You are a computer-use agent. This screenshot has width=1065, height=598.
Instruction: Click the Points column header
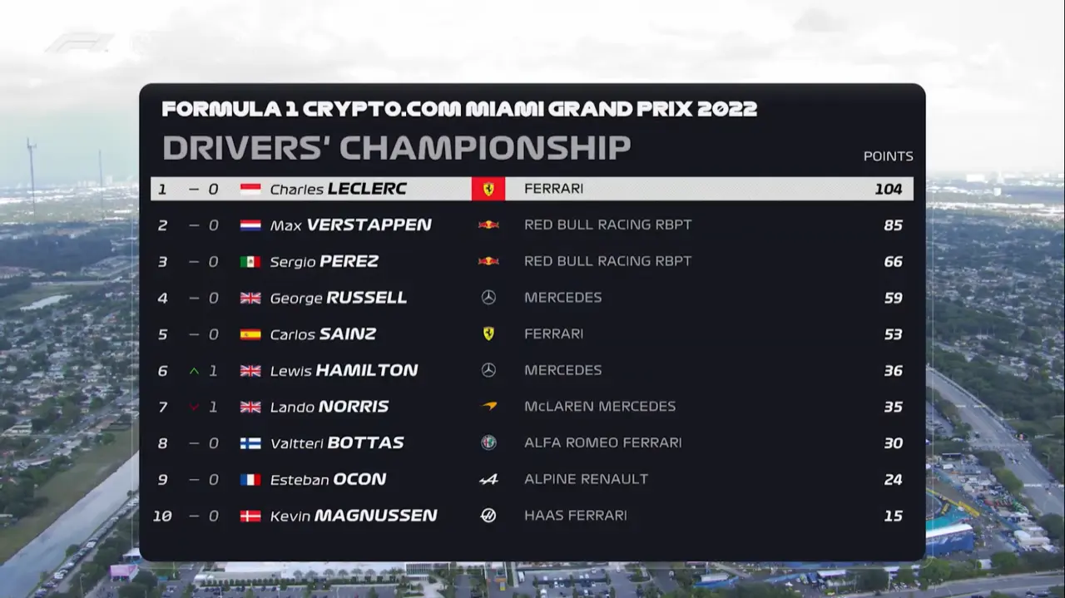(888, 156)
